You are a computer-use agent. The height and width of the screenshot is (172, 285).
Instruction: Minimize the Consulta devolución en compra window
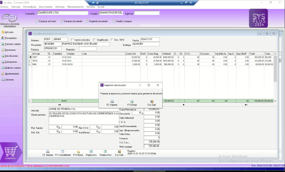coord(260,34)
